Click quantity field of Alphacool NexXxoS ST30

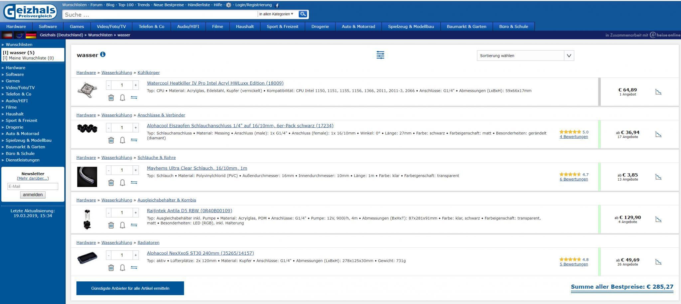122,255
